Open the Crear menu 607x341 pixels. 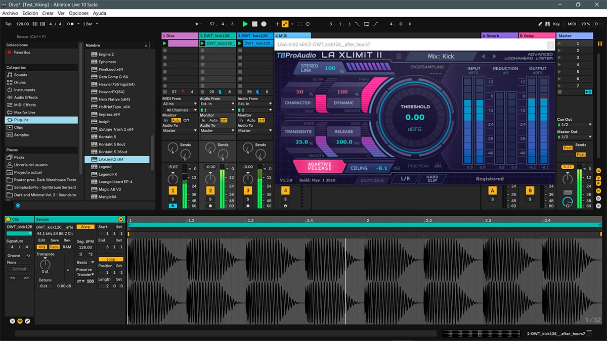pos(48,13)
